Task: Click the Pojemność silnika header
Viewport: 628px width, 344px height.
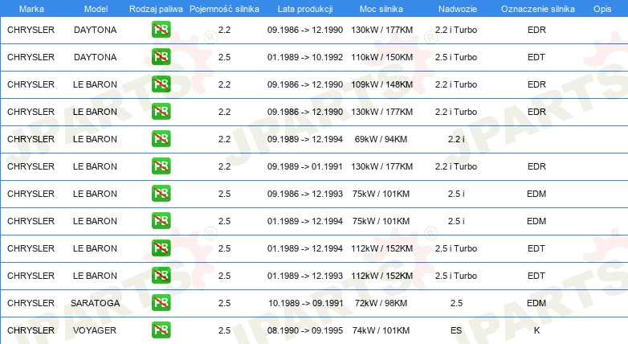Action: [x=224, y=9]
